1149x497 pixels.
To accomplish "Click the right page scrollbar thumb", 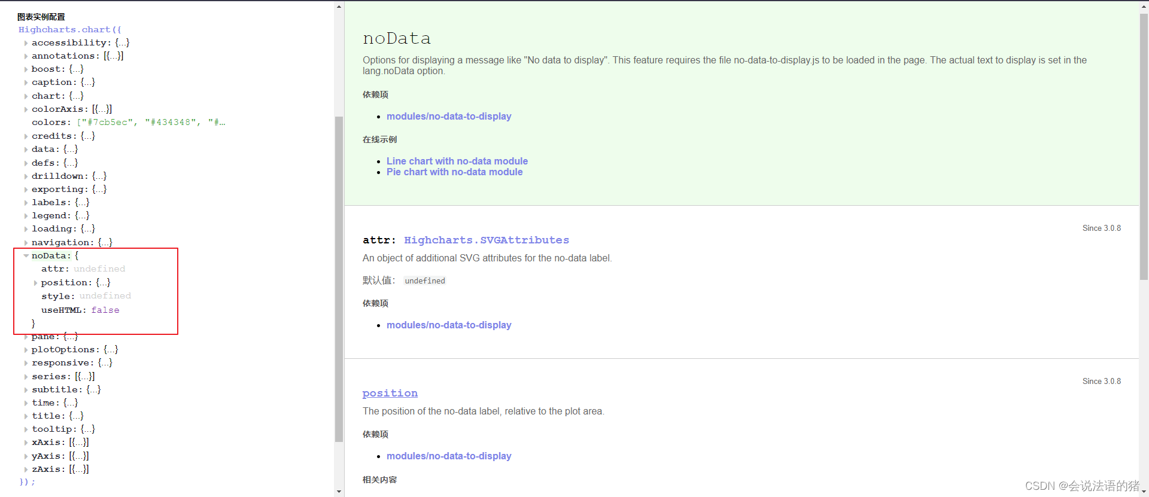I will click(x=1144, y=147).
